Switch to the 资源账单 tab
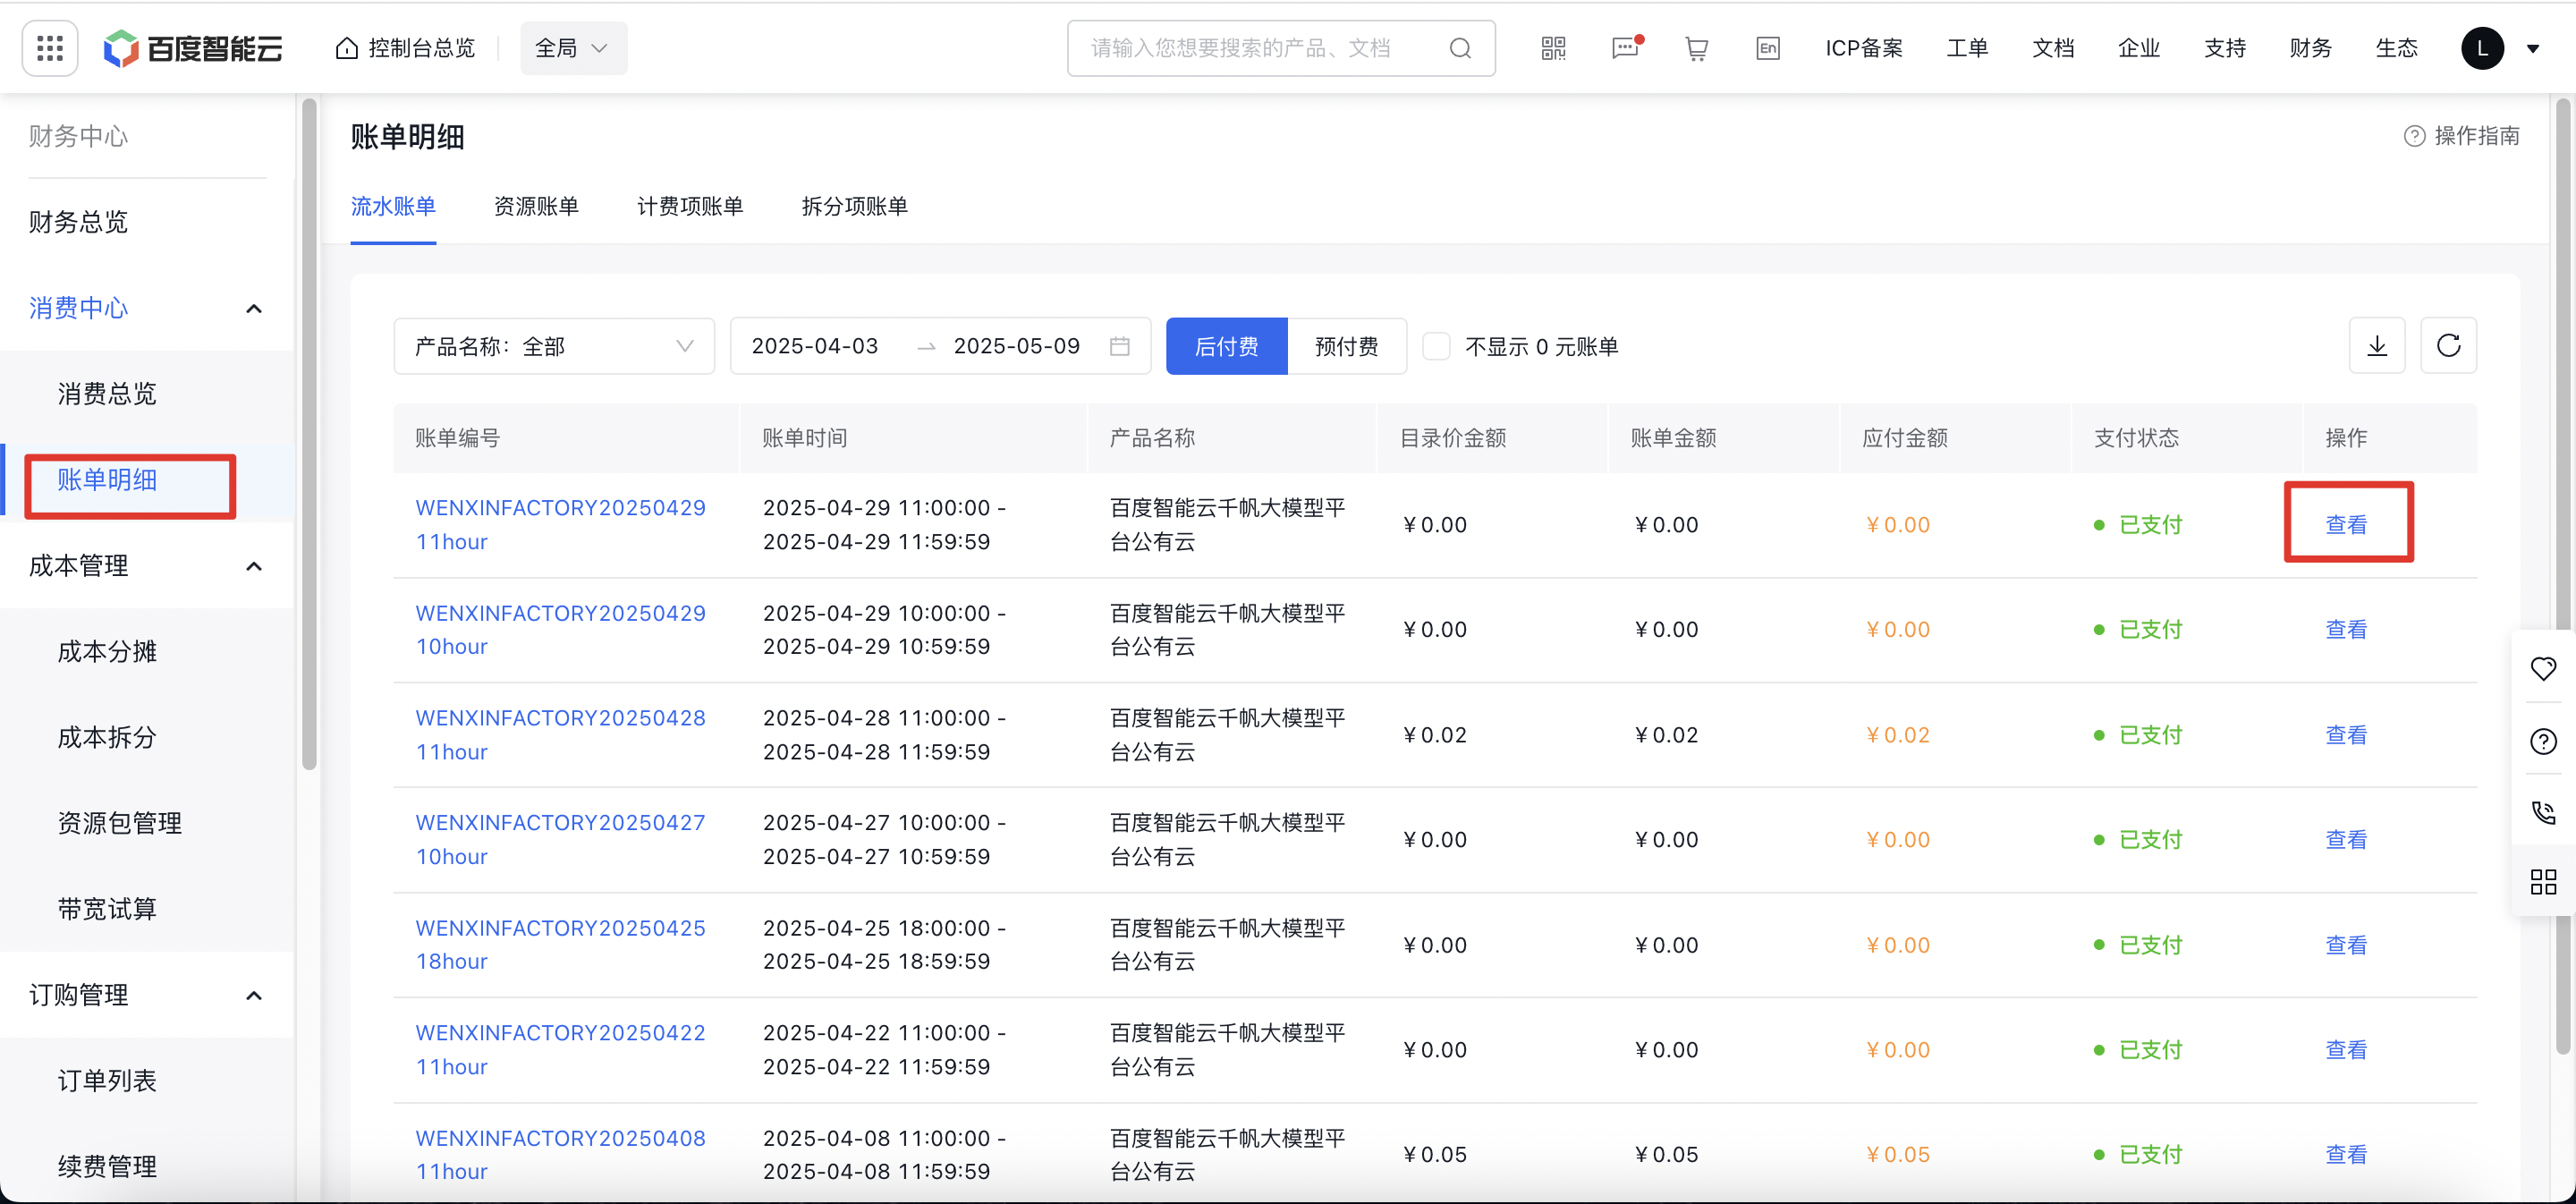The image size is (2576, 1204). point(536,206)
